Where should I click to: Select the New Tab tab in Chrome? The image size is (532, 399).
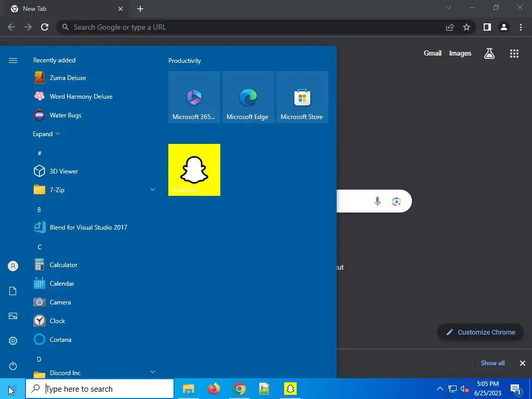[67, 9]
